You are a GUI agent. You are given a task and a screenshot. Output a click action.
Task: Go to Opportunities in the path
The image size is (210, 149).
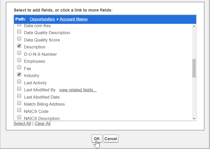pyautogui.click(x=42, y=19)
